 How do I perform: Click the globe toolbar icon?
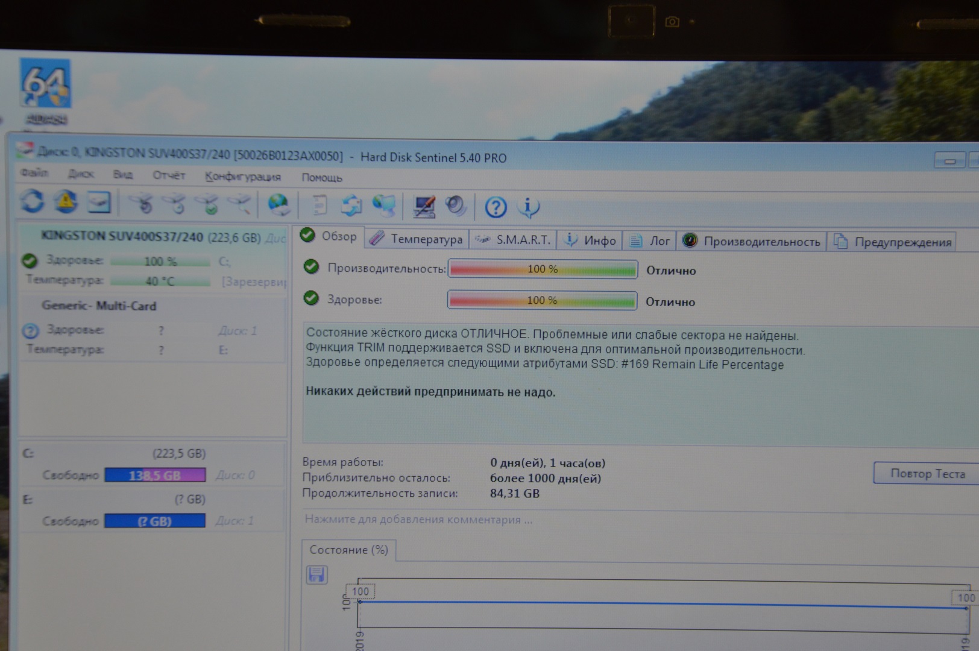coord(278,205)
